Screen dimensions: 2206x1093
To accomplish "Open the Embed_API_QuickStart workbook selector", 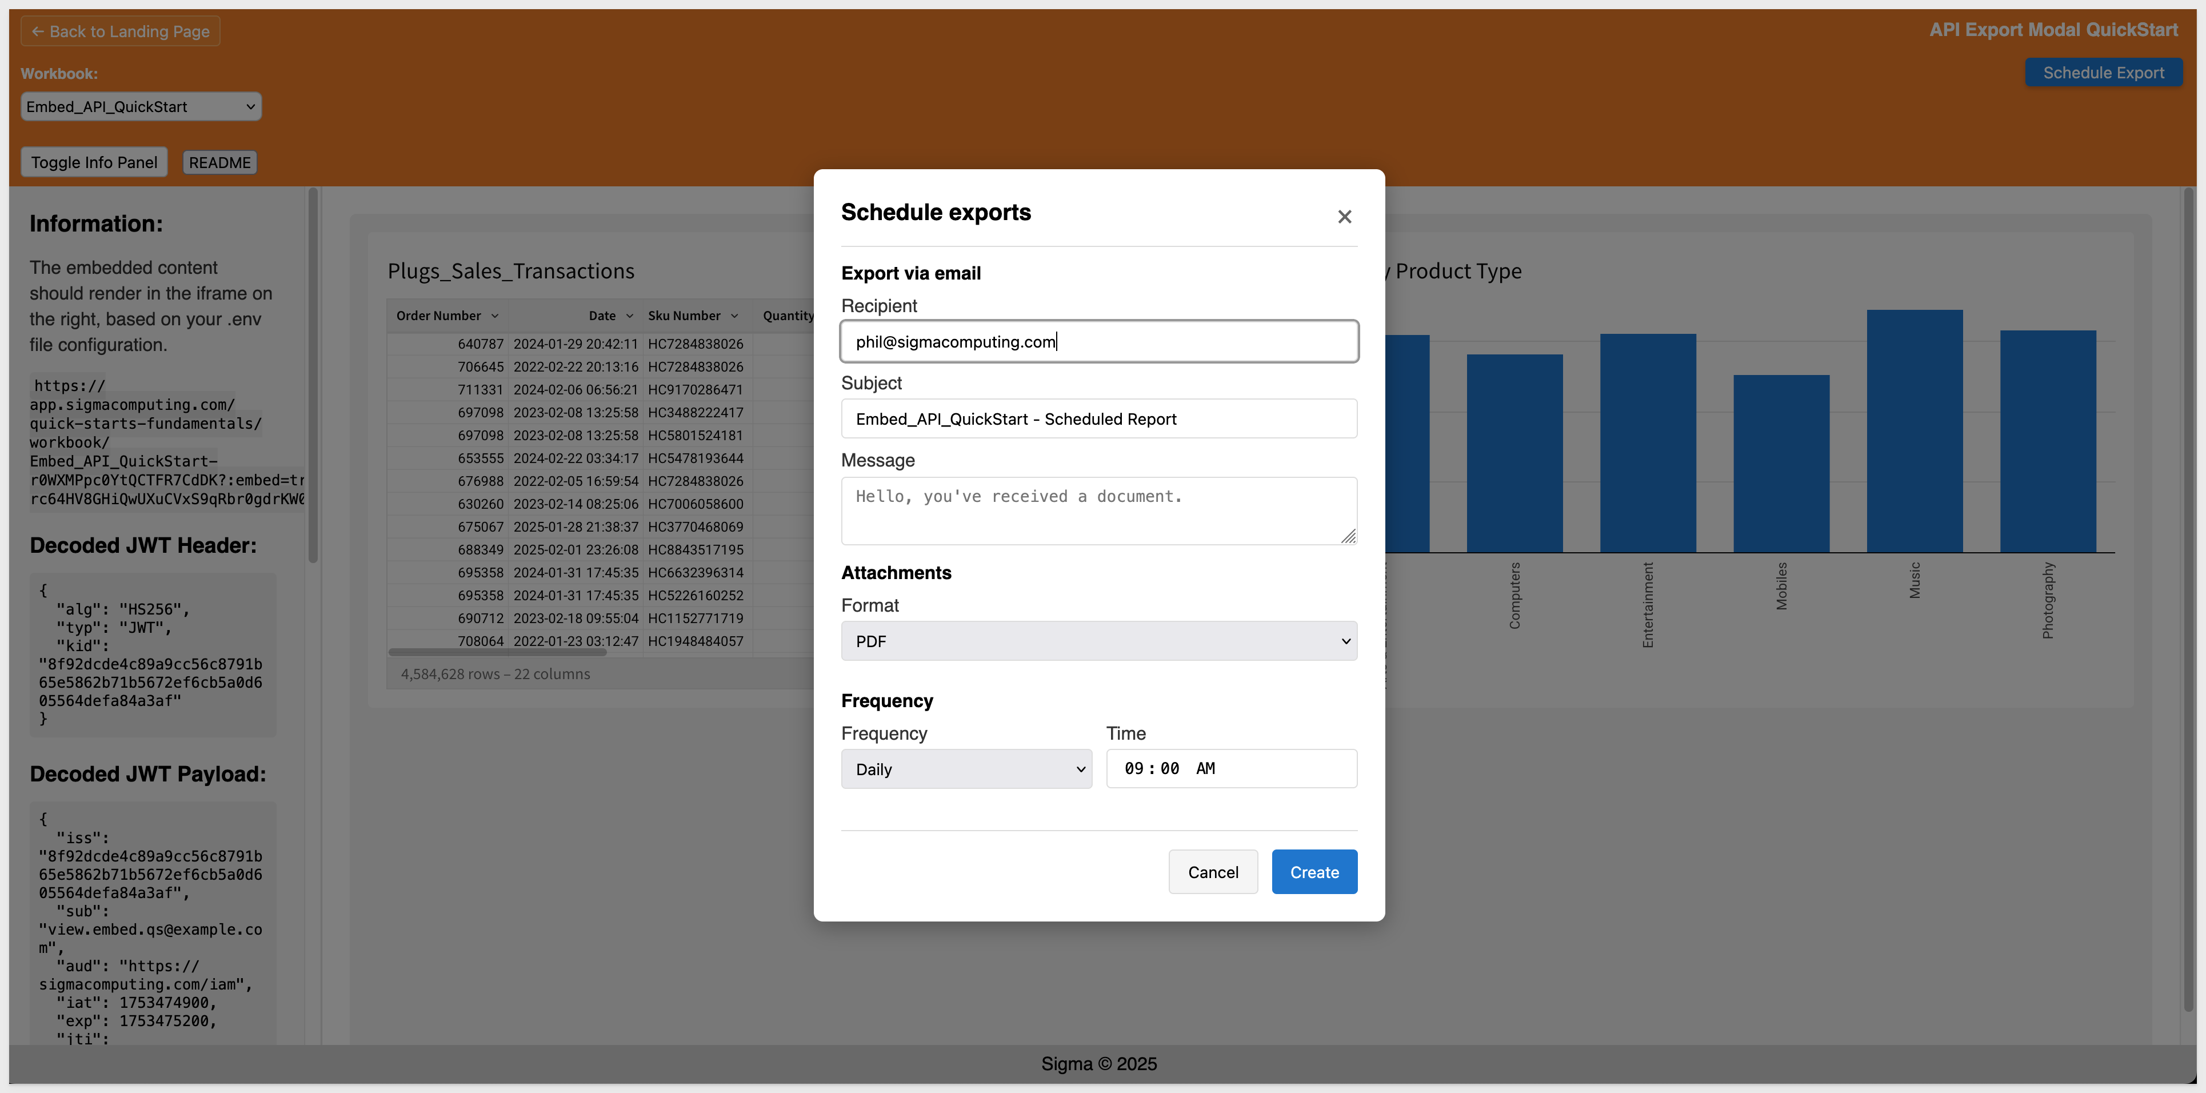I will tap(141, 107).
